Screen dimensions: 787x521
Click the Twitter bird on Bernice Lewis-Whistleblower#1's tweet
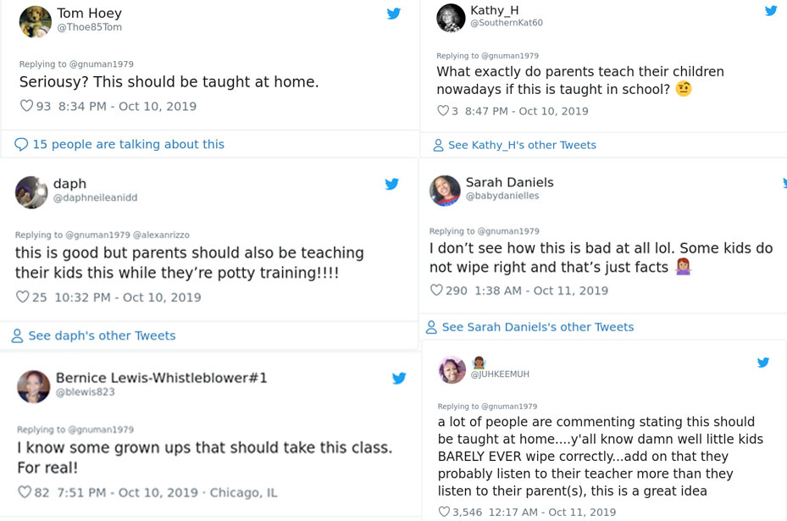click(x=399, y=379)
